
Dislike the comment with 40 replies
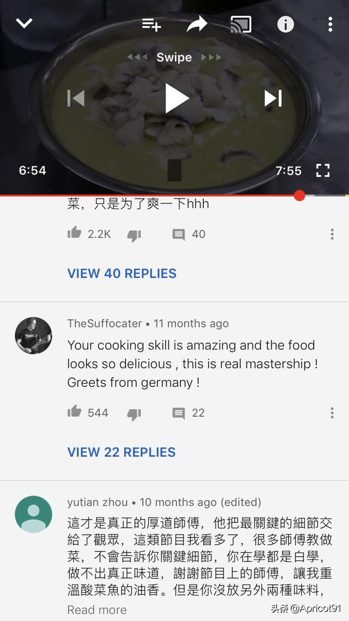pyautogui.click(x=134, y=235)
